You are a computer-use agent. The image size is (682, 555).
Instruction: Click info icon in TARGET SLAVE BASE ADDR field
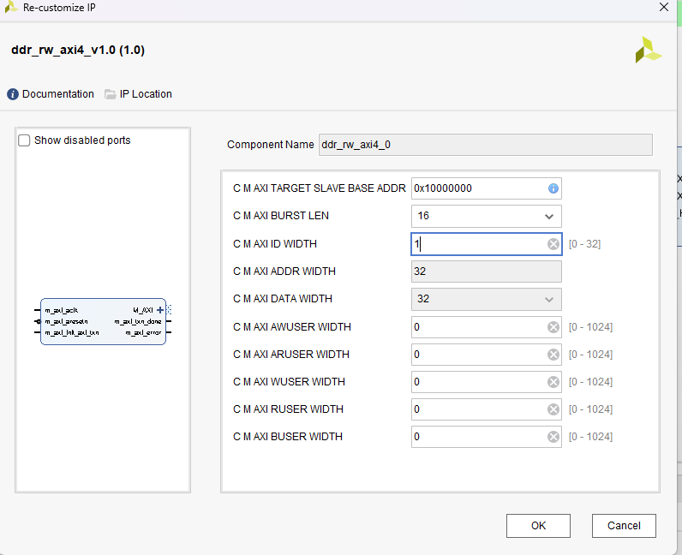553,188
